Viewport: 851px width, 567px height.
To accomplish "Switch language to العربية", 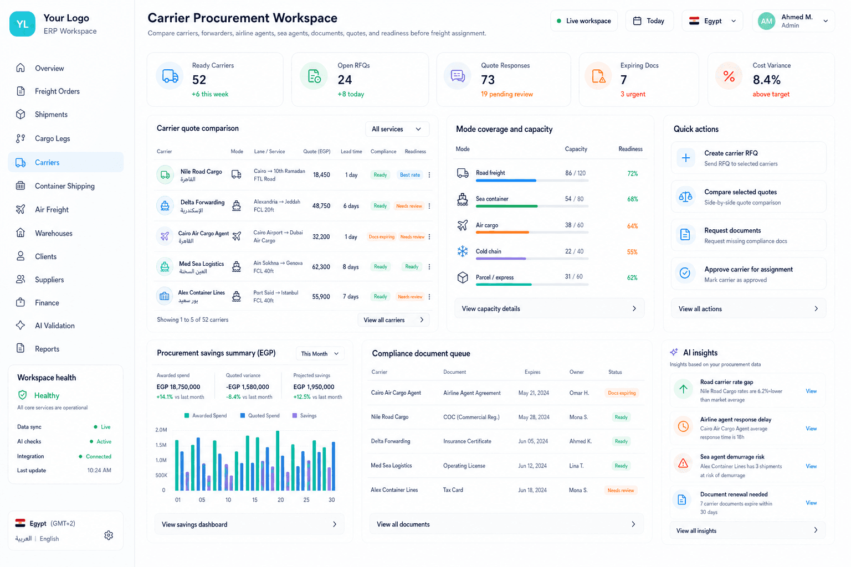I will coord(23,539).
